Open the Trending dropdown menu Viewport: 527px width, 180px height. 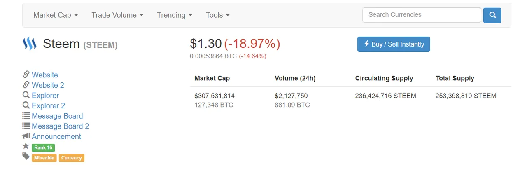175,15
